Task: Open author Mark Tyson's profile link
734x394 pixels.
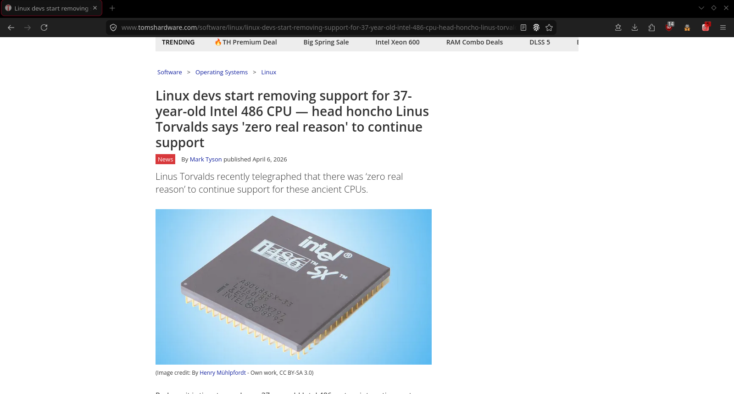Action: tap(206, 160)
